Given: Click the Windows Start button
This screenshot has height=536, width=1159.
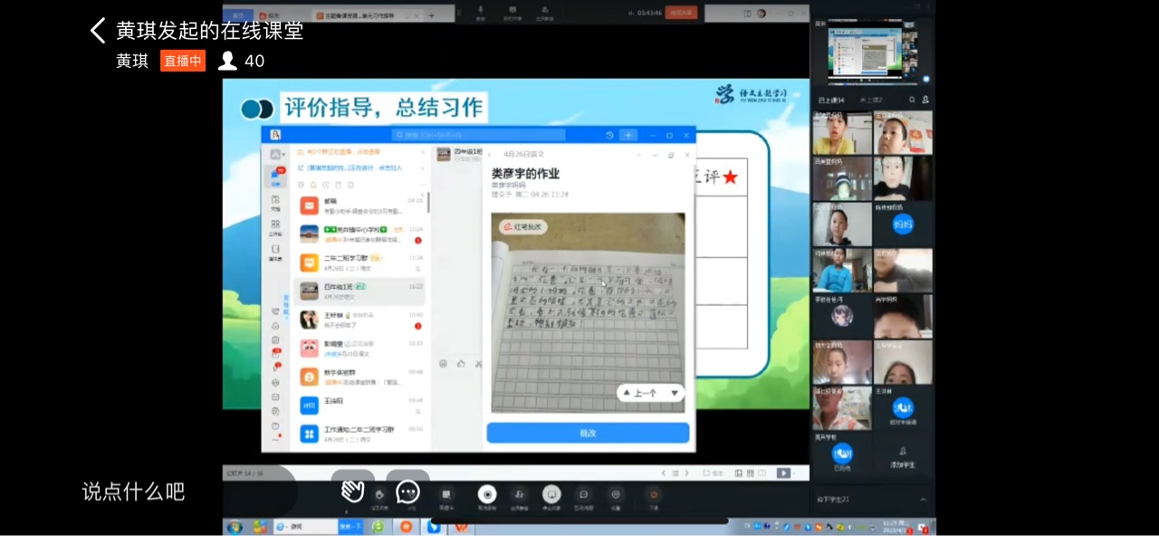Looking at the screenshot, I should 235,526.
